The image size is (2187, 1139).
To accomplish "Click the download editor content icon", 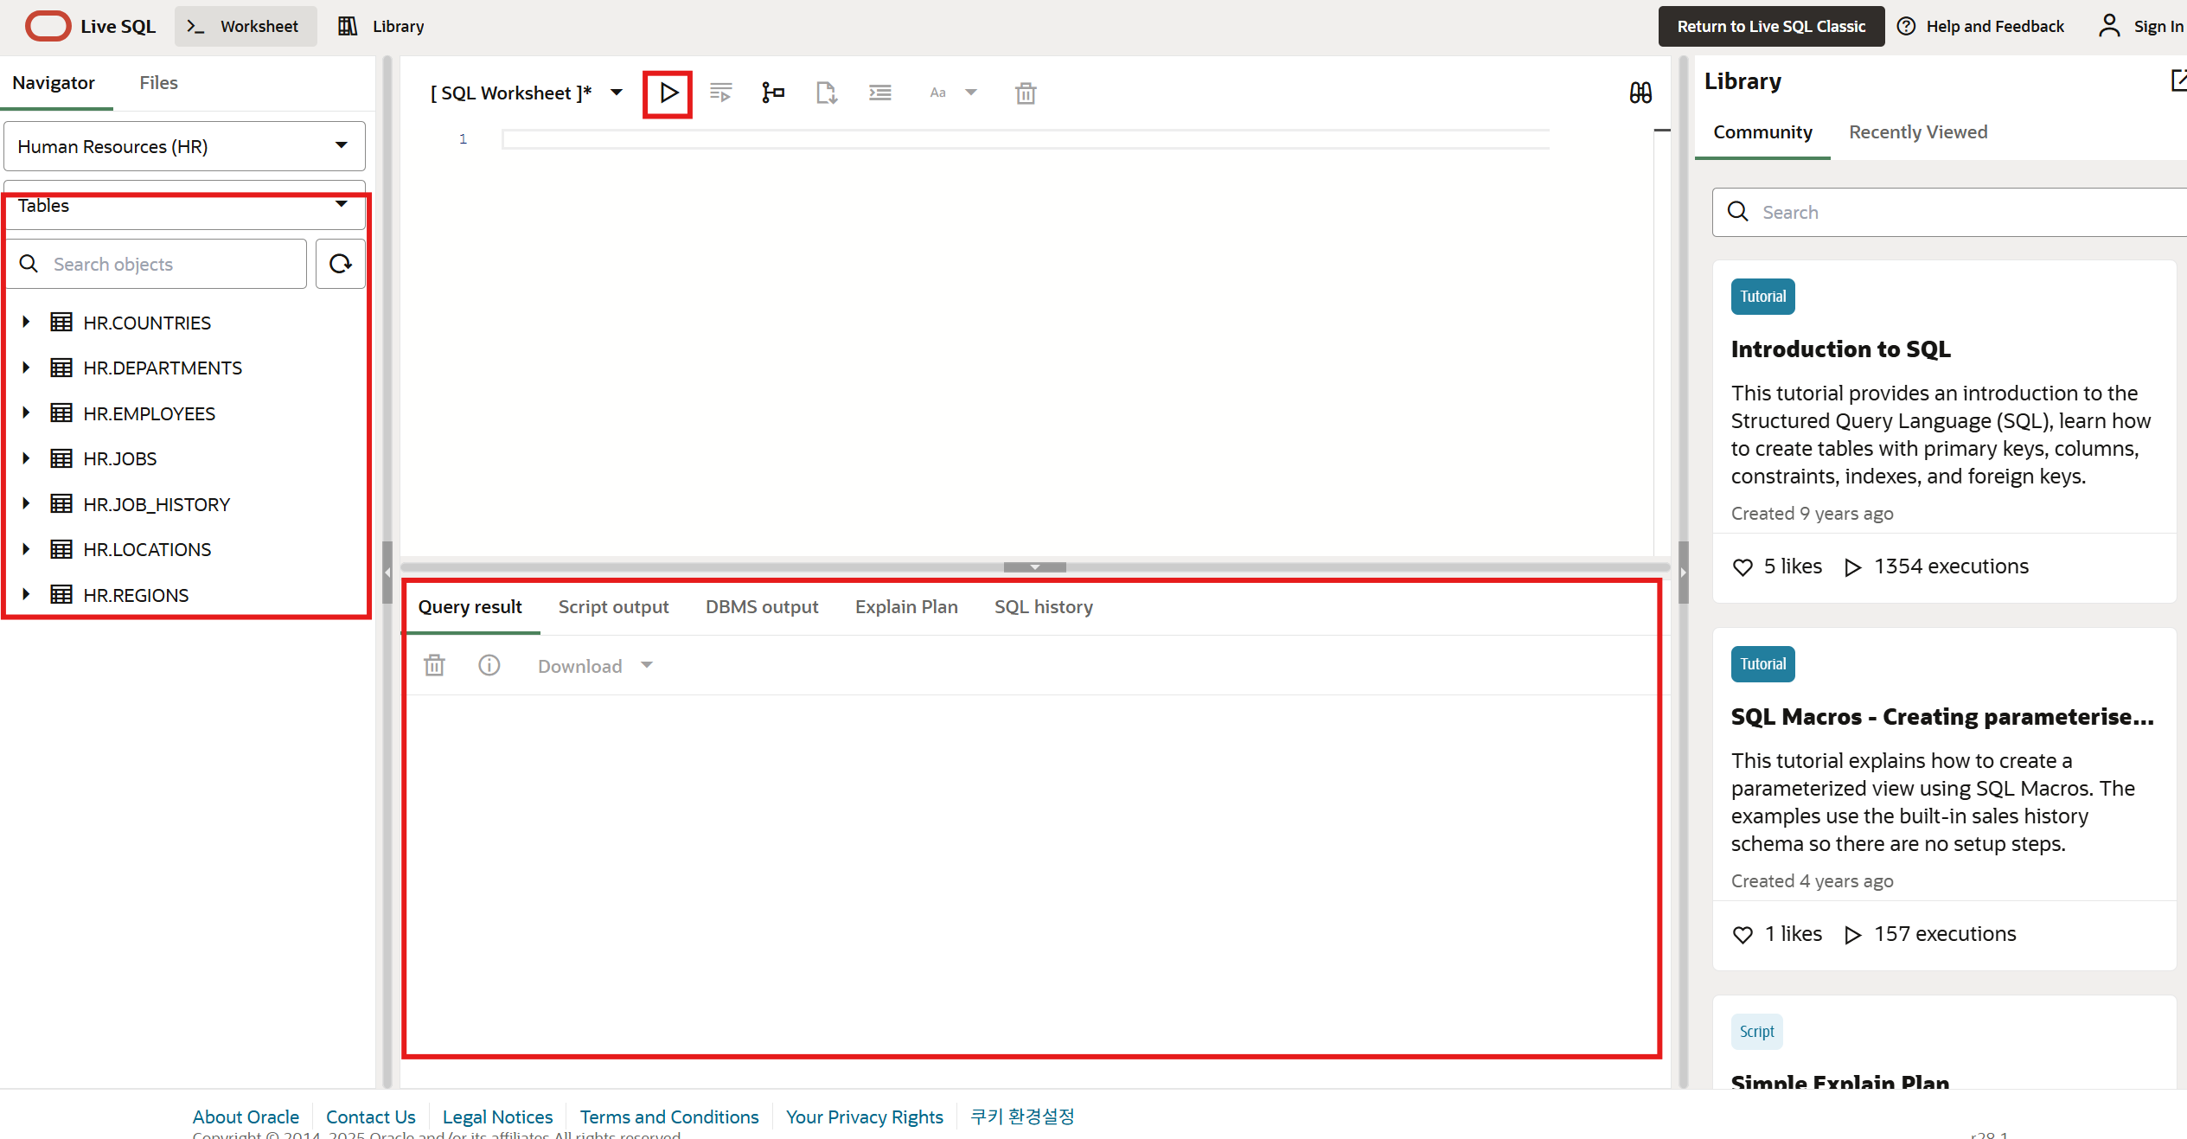I will pos(826,93).
